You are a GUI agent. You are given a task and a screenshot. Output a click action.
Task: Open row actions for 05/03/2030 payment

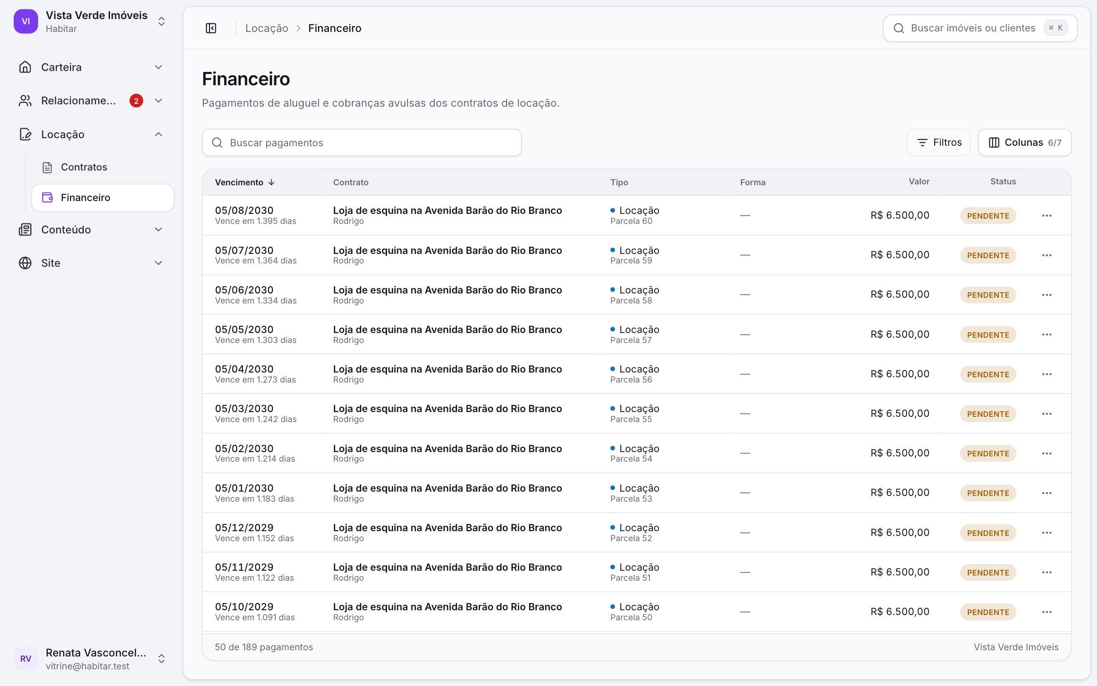tap(1047, 414)
